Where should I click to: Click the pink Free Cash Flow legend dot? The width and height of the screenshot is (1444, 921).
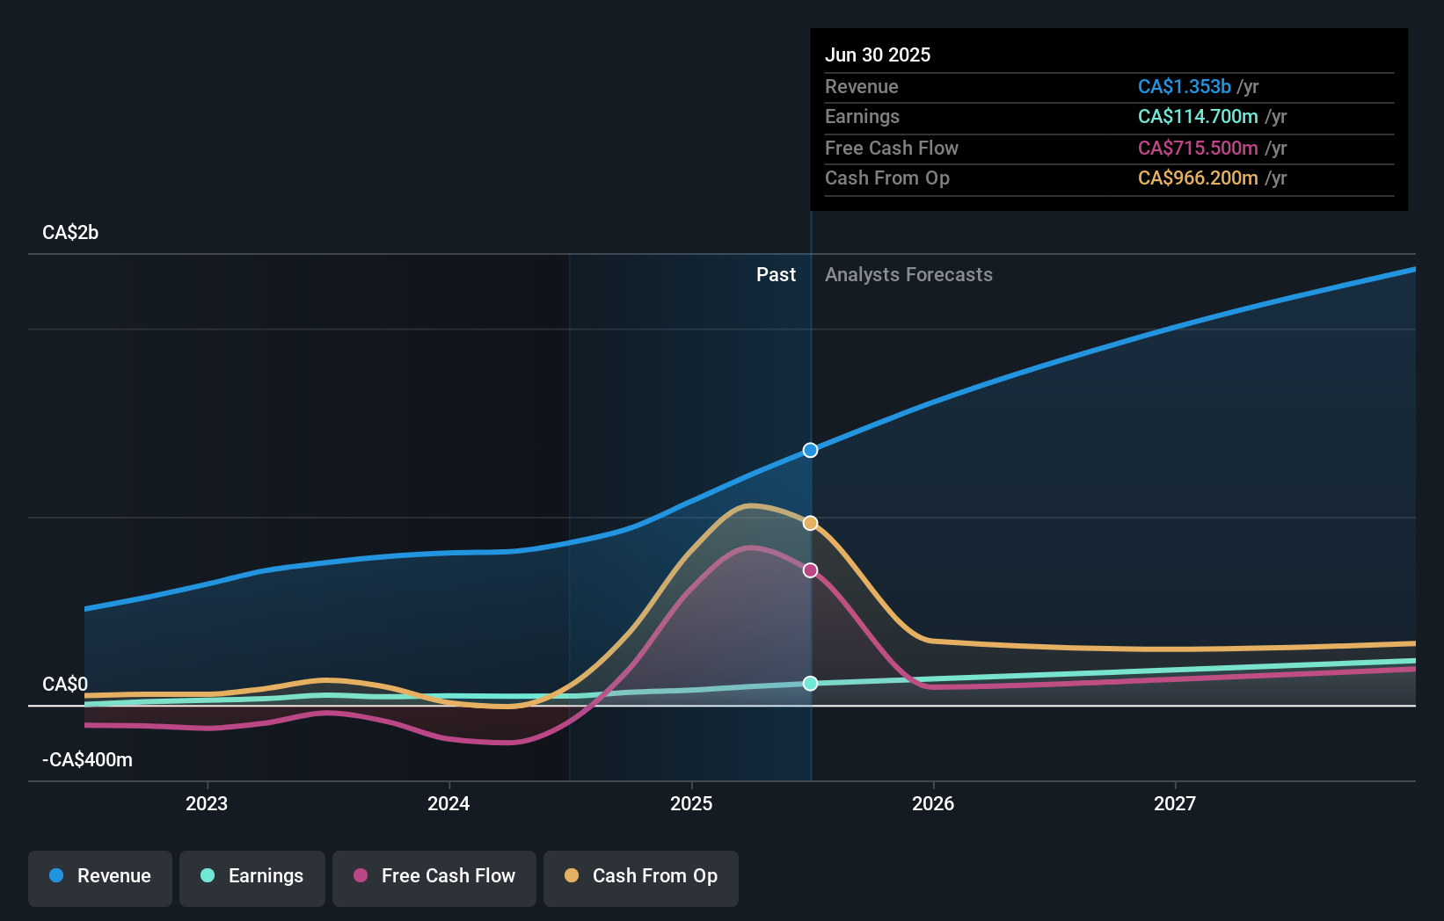pyautogui.click(x=361, y=876)
